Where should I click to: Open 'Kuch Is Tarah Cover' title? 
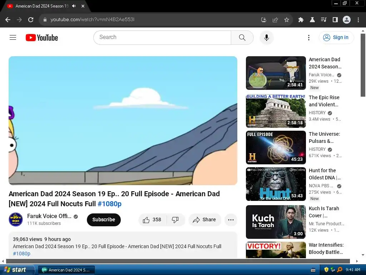(324, 212)
